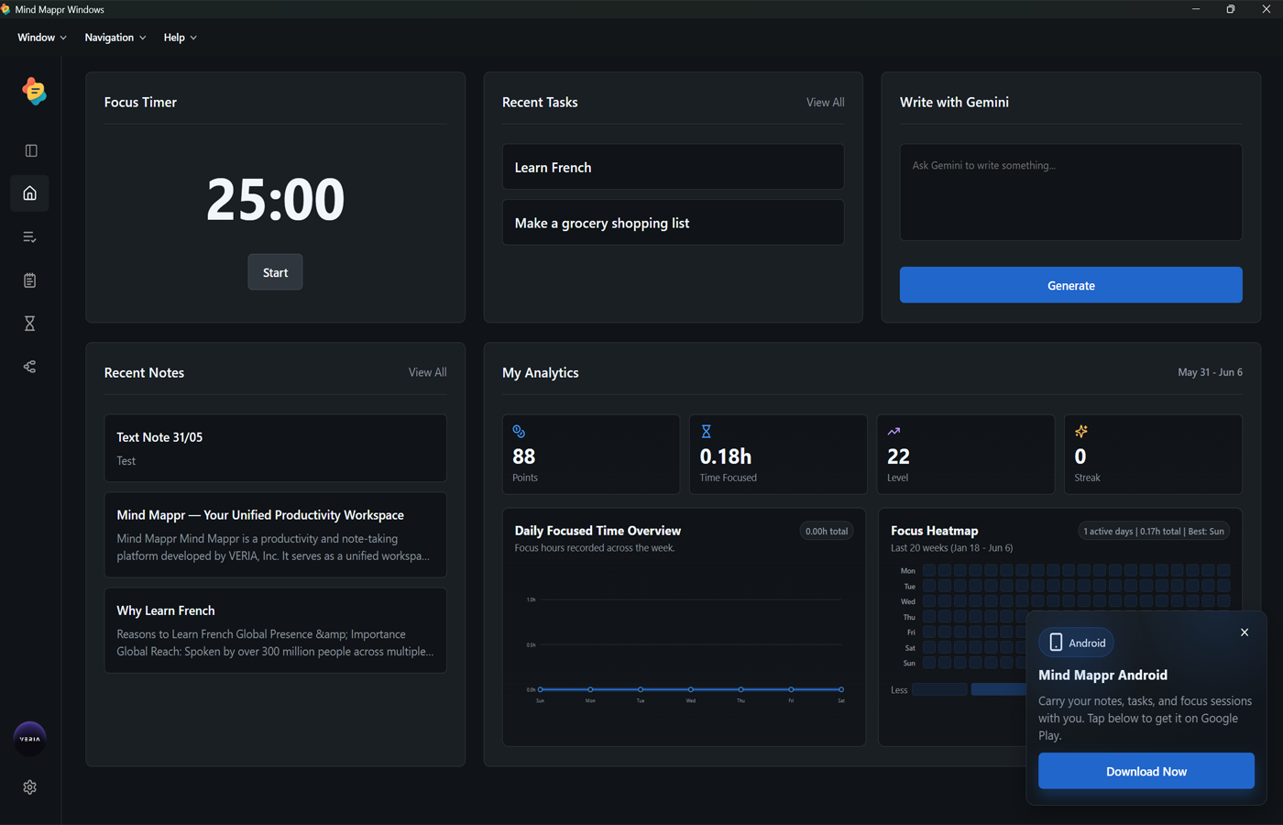The image size is (1283, 825).
Task: Click the Mind Mappr logo icon
Action: (34, 91)
